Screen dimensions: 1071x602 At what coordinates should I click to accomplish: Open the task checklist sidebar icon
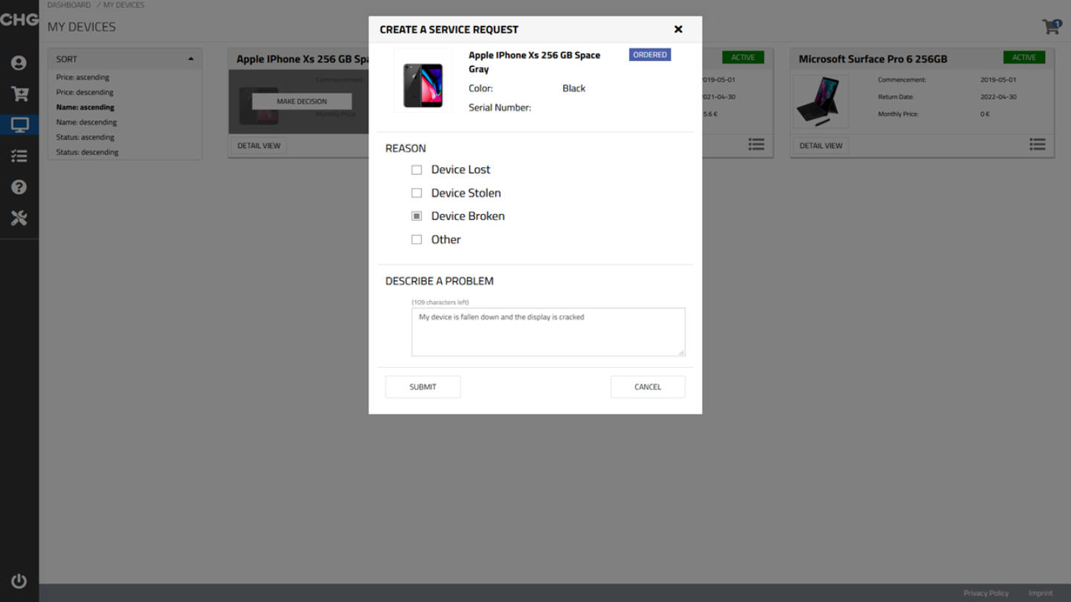point(19,156)
